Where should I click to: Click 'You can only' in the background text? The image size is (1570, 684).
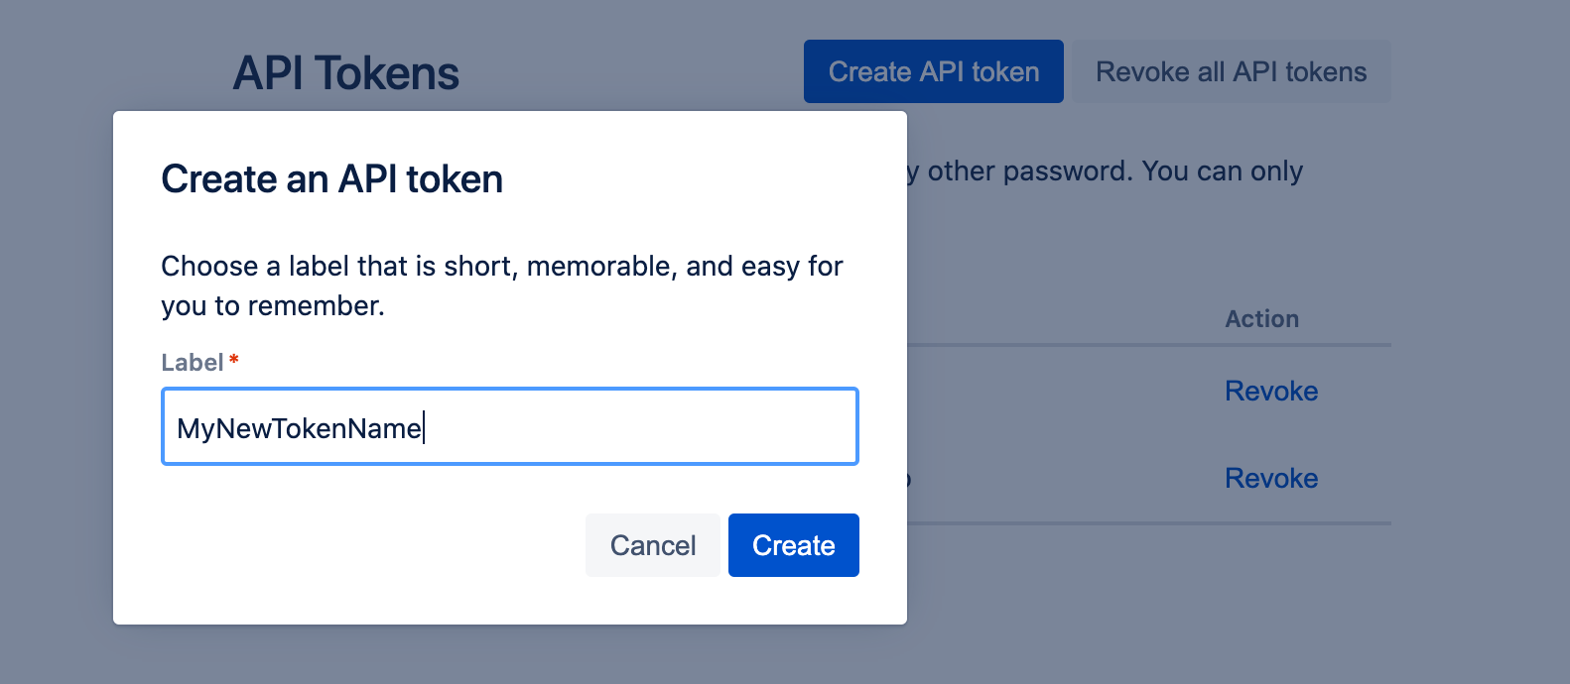[x=1222, y=171]
